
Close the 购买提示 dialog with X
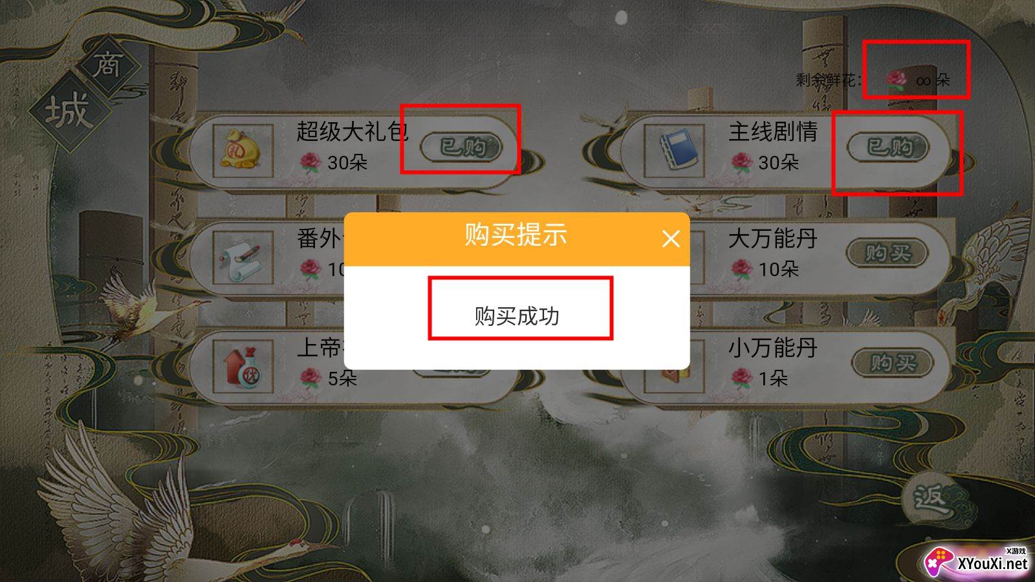click(671, 239)
